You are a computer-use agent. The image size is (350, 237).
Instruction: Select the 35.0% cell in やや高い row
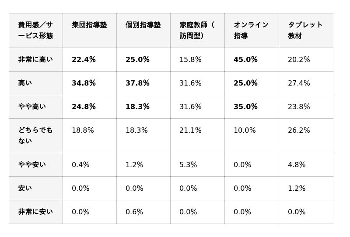click(245, 107)
